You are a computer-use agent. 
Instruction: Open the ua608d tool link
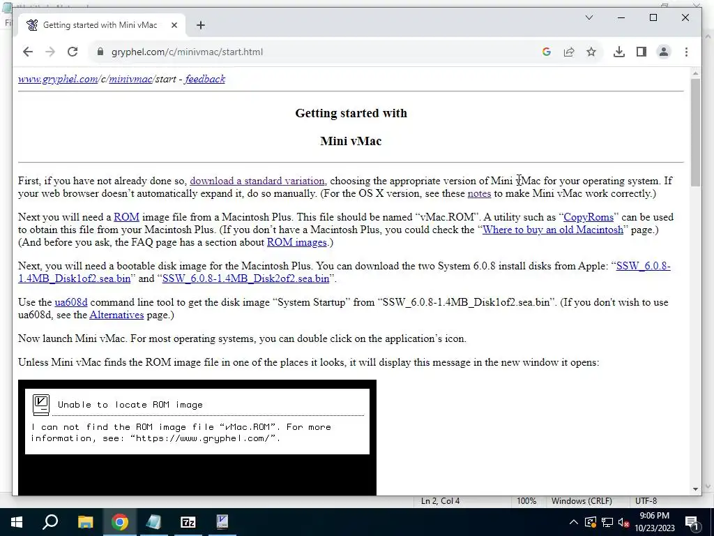pos(71,303)
